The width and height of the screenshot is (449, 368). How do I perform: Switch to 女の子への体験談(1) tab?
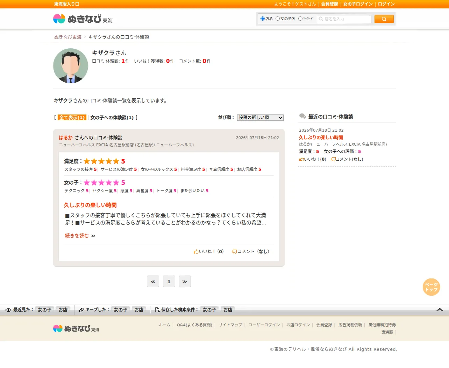pyautogui.click(x=112, y=118)
